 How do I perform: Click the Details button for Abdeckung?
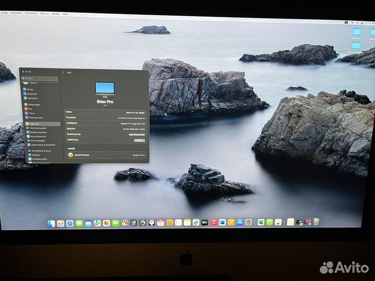click(140, 140)
